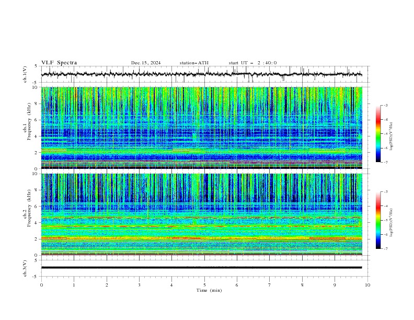
Task: Click the "station=ATH" header label
Action: pyautogui.click(x=194, y=63)
